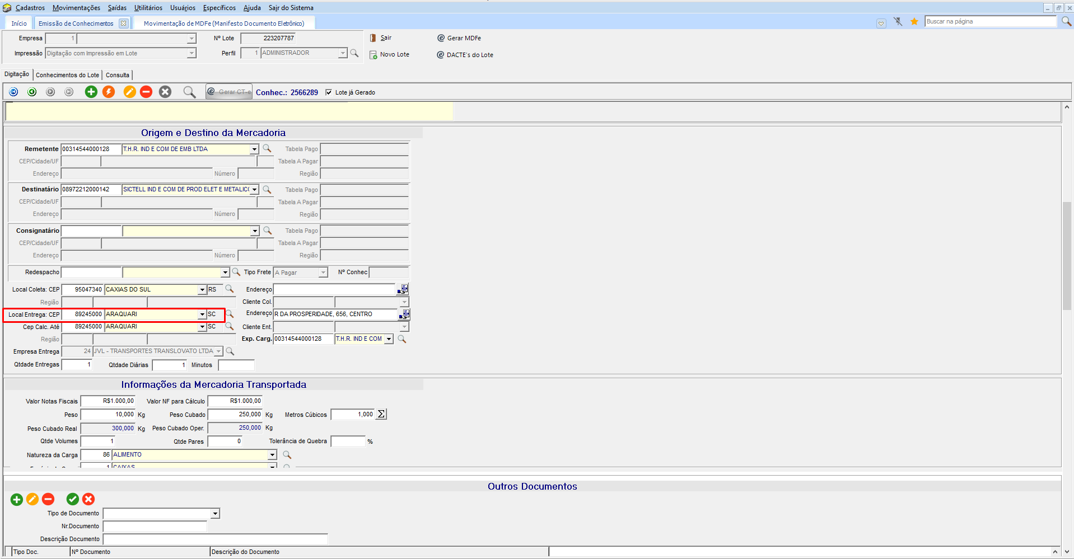This screenshot has height=559, width=1074.
Task: Search Redespacho with magnifier icon
Action: (x=236, y=272)
